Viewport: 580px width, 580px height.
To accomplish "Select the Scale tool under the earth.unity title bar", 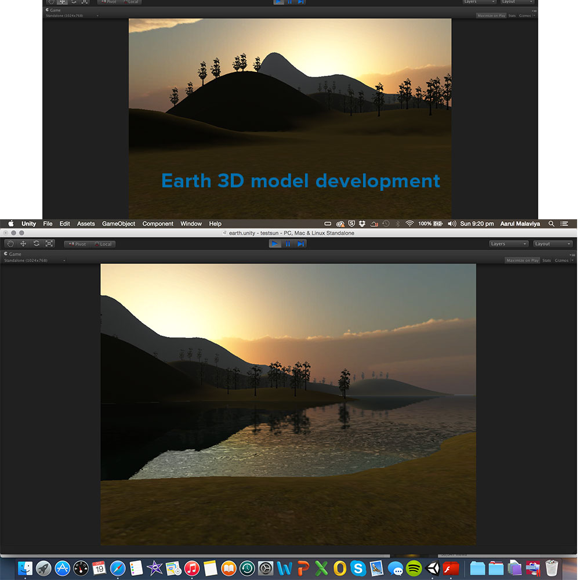I will point(49,244).
